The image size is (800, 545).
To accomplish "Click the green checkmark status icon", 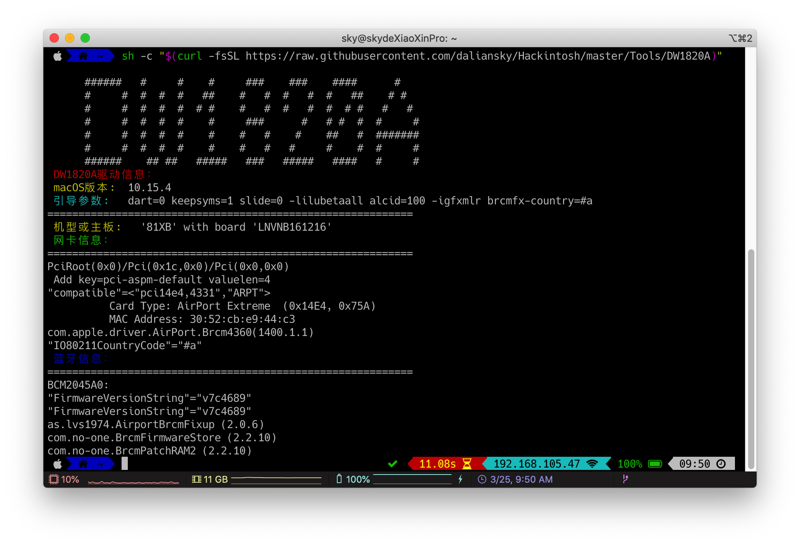I will point(393,464).
